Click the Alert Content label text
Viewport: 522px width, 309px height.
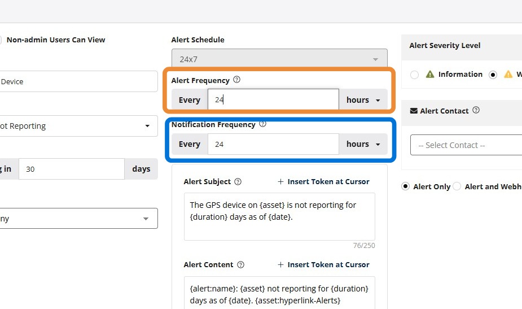tap(208, 265)
